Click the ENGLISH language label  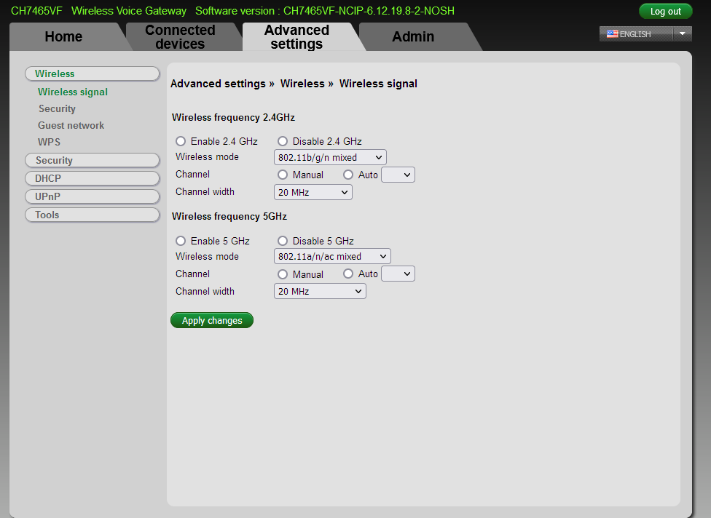tap(635, 34)
